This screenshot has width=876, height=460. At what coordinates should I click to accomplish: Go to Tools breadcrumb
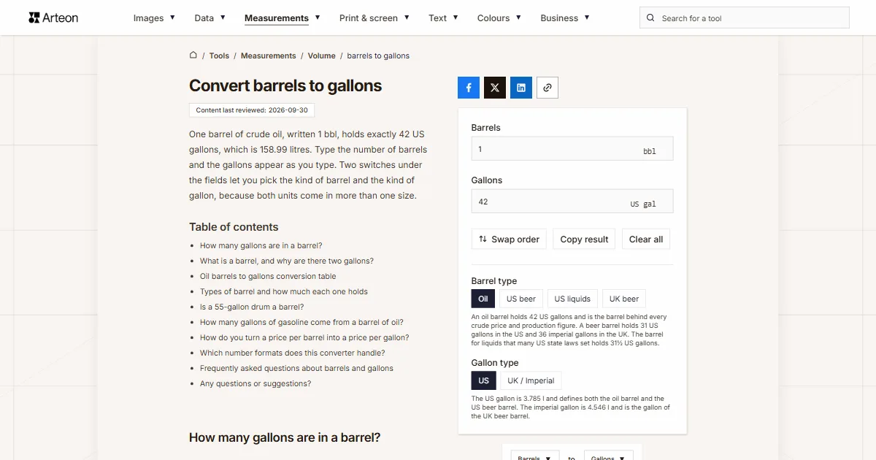tap(219, 55)
